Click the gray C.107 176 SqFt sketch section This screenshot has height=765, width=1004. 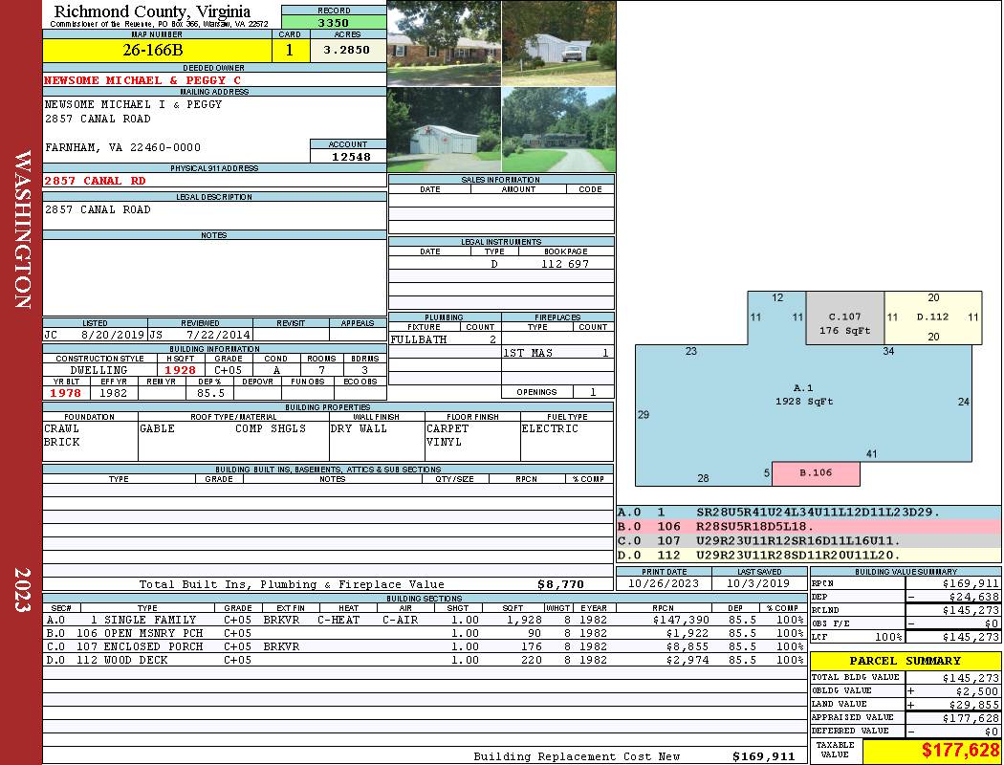coord(844,323)
